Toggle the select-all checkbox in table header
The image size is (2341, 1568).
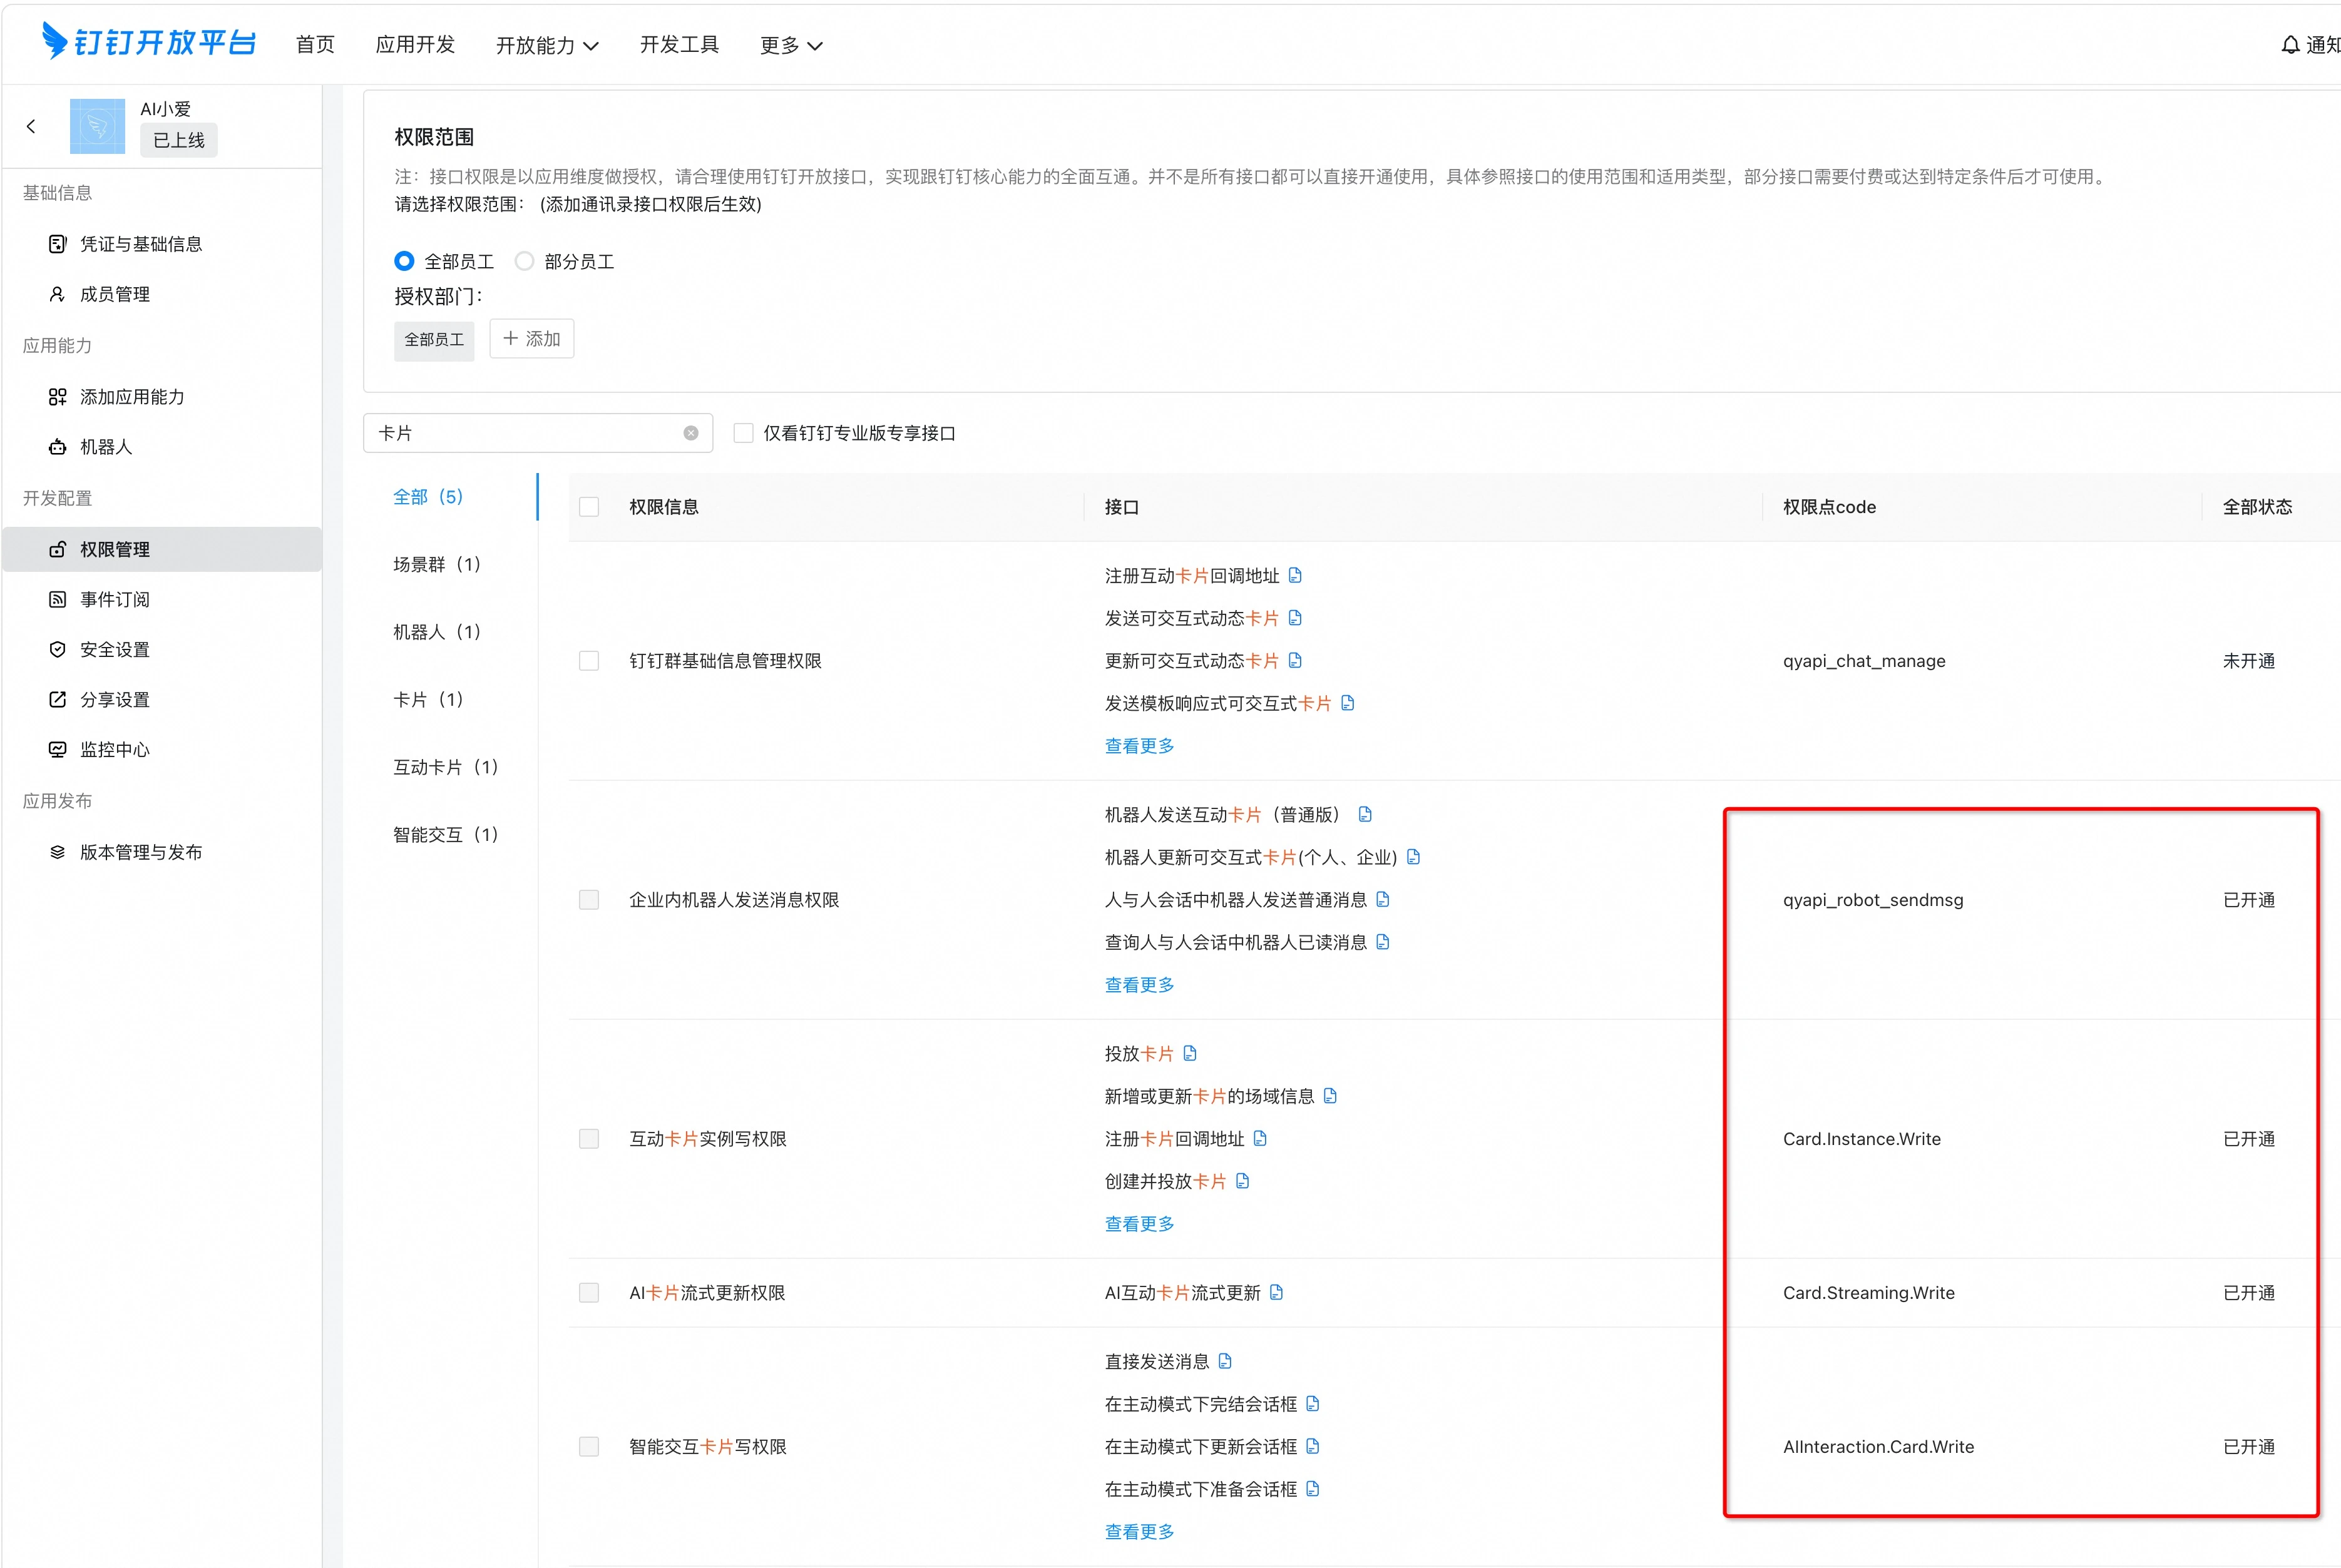pyautogui.click(x=589, y=507)
